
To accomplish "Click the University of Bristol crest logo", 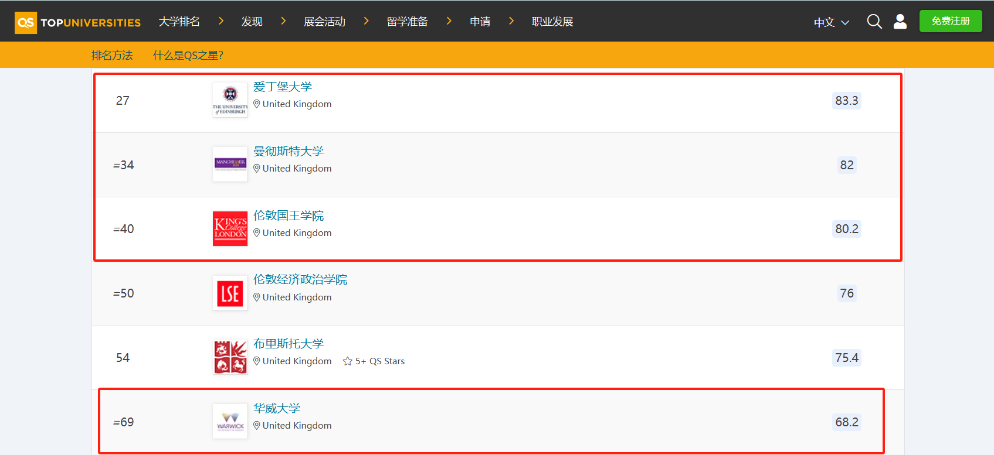I will click(230, 357).
